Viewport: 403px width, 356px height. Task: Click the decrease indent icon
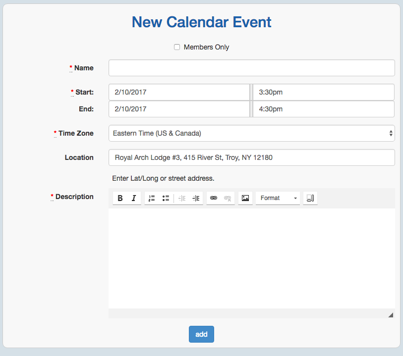click(x=182, y=198)
